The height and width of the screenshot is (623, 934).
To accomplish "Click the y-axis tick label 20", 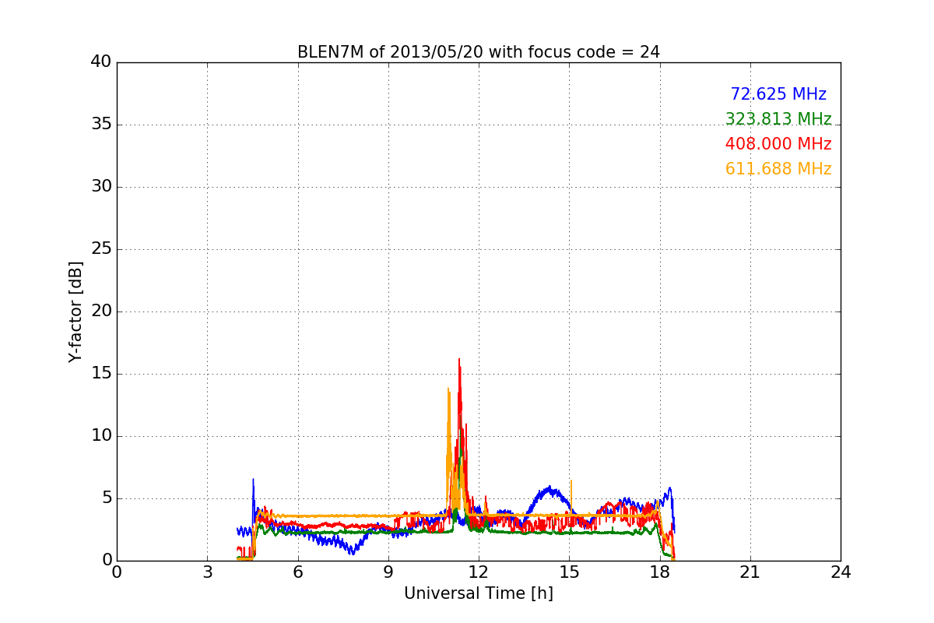I will tap(101, 311).
